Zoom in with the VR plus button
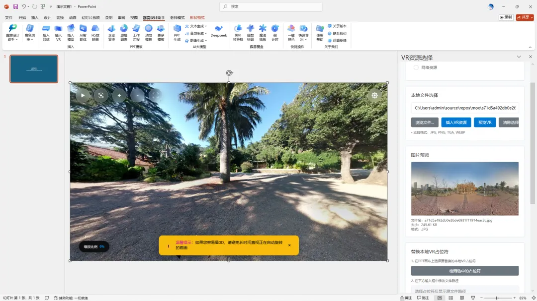 click(x=119, y=95)
